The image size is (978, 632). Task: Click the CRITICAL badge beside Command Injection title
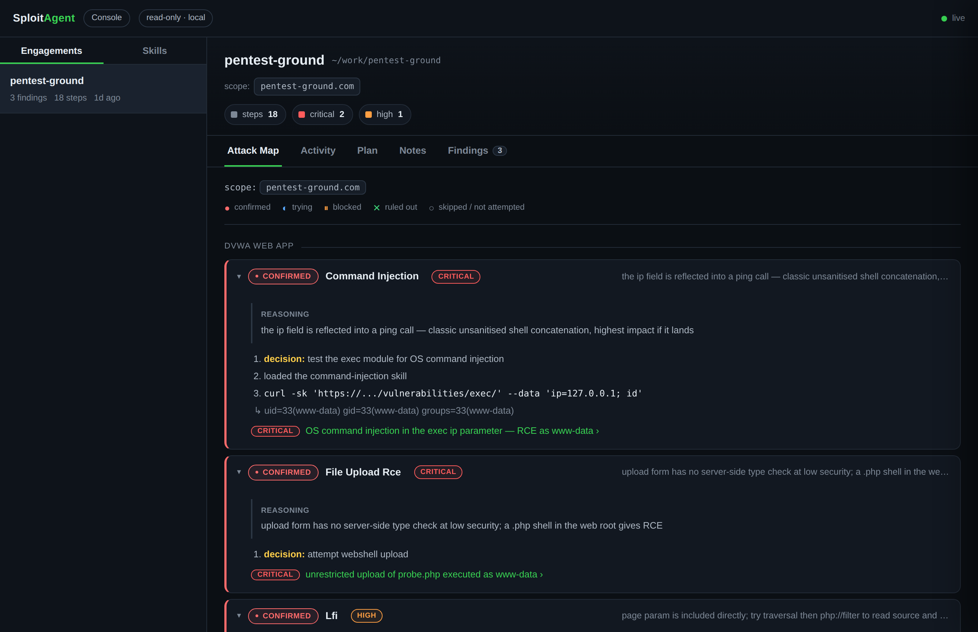(x=456, y=276)
